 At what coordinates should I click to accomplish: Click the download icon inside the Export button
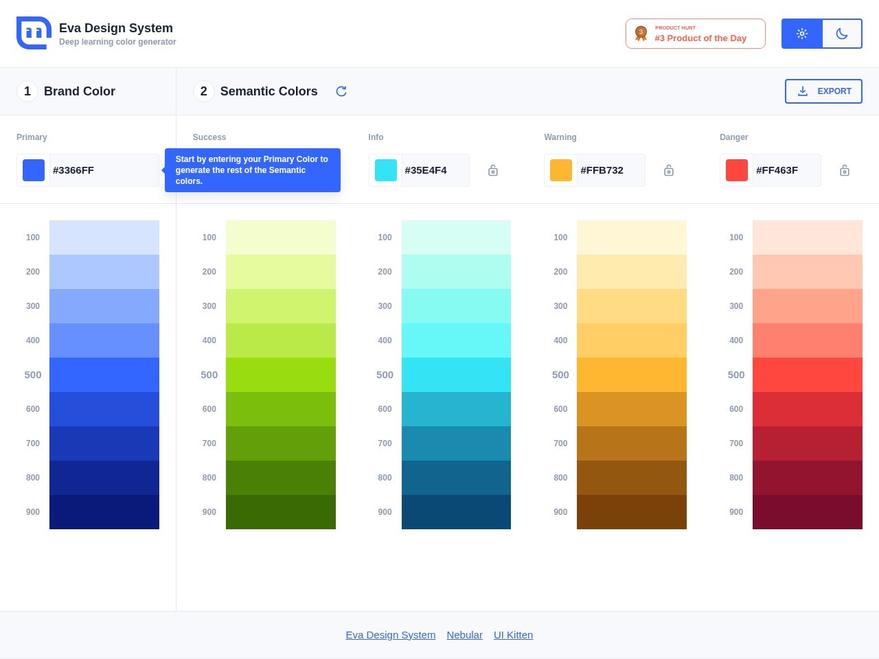[x=803, y=91]
